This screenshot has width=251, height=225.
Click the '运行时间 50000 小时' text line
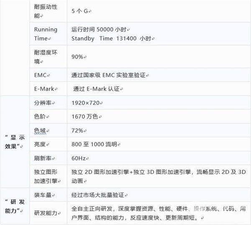[100, 29]
